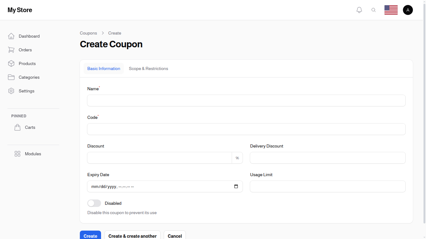The width and height of the screenshot is (426, 239).
Task: Cancel the coupon creation
Action: tap(175, 236)
